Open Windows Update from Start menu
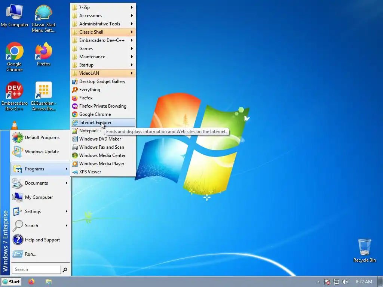 tap(40, 152)
